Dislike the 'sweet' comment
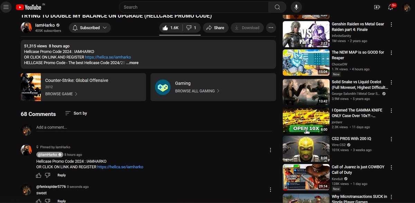Viewport: 415px width, 203px height. point(48,201)
